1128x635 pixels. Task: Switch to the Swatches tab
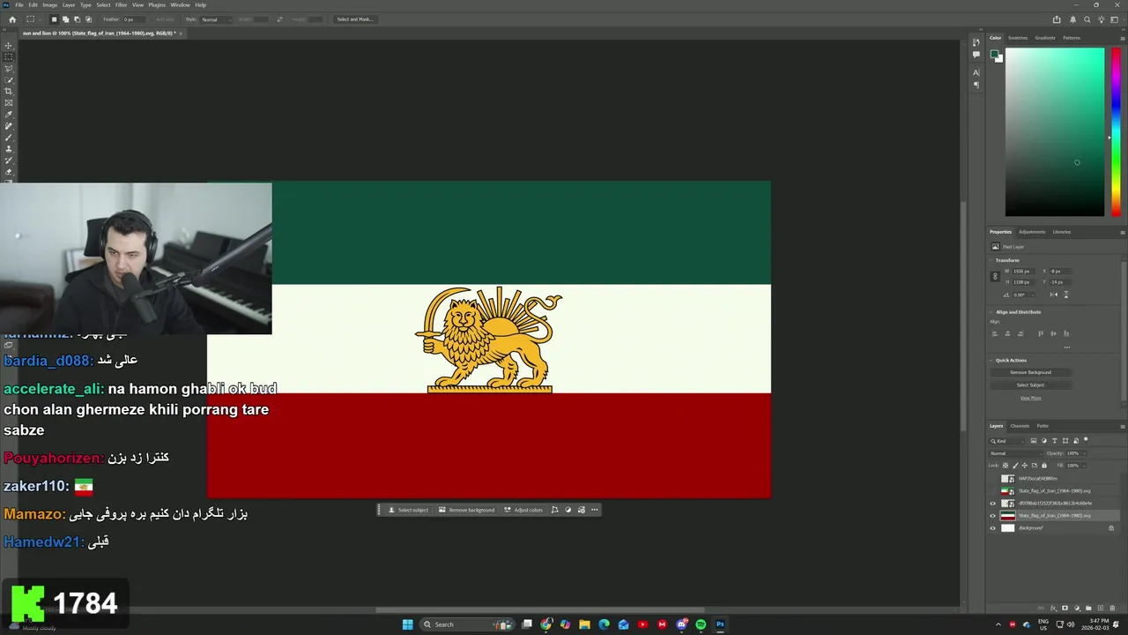tap(1018, 38)
